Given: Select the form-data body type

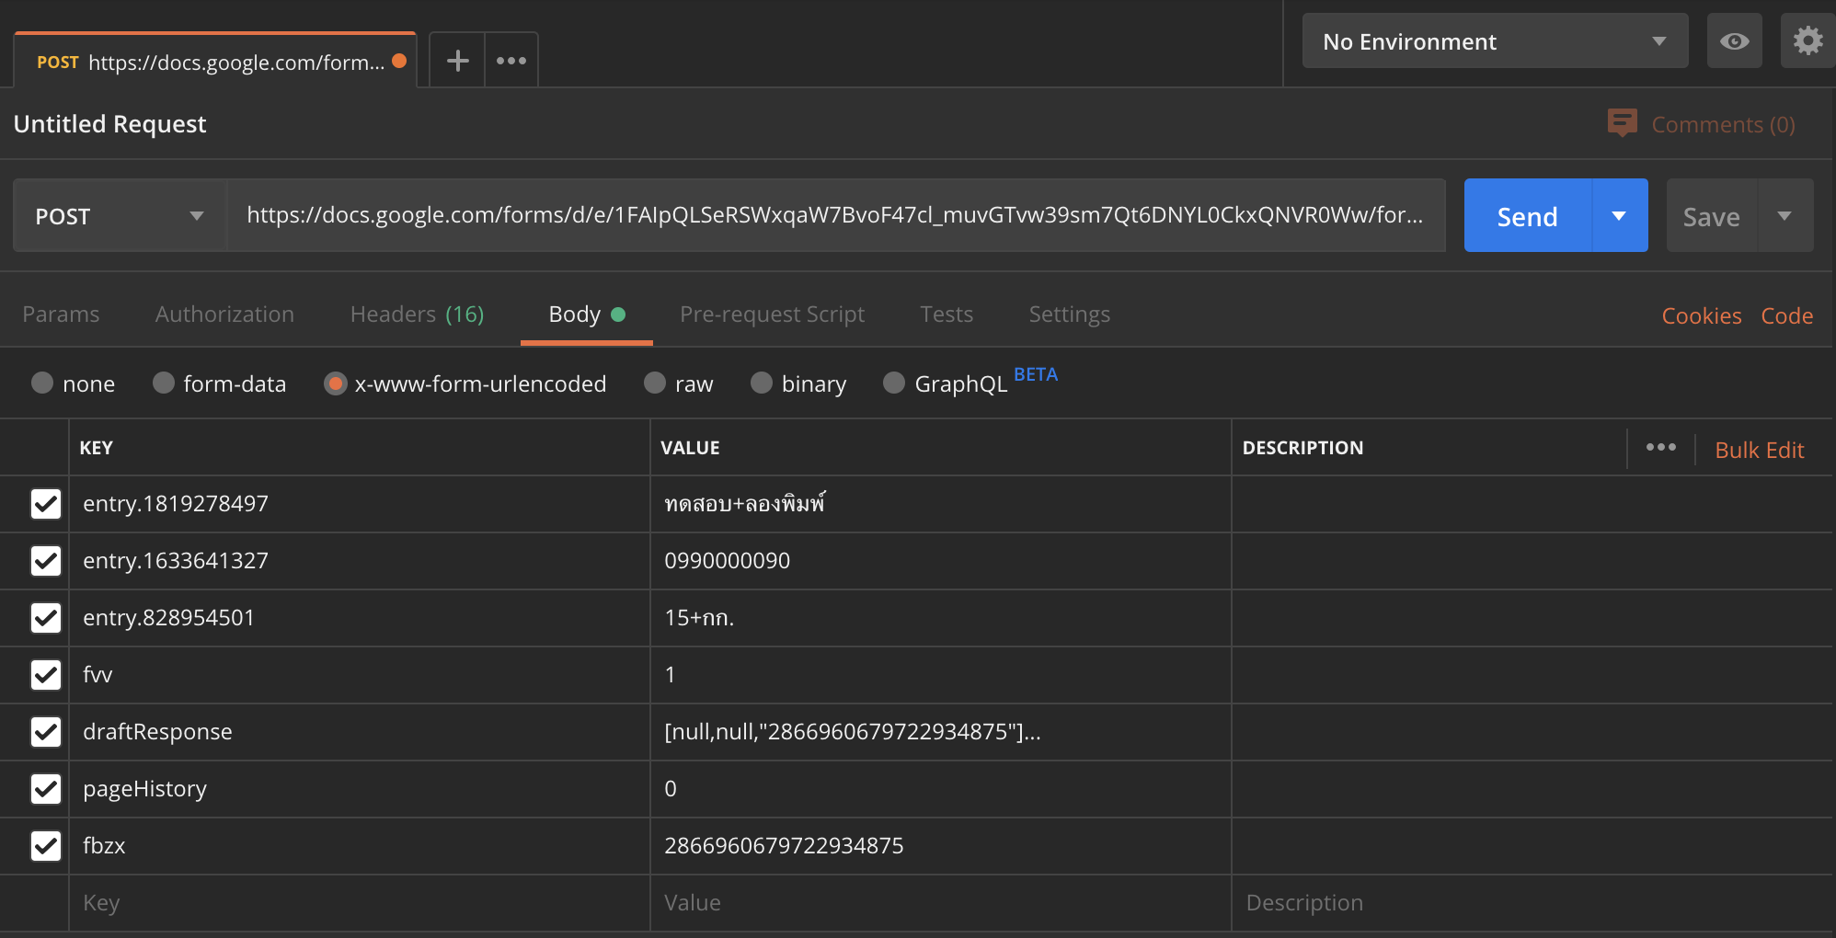Looking at the screenshot, I should [164, 383].
